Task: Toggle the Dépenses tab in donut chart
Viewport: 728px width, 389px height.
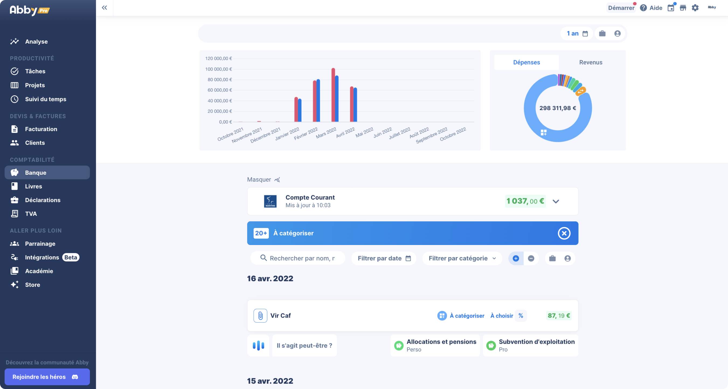Action: point(527,62)
